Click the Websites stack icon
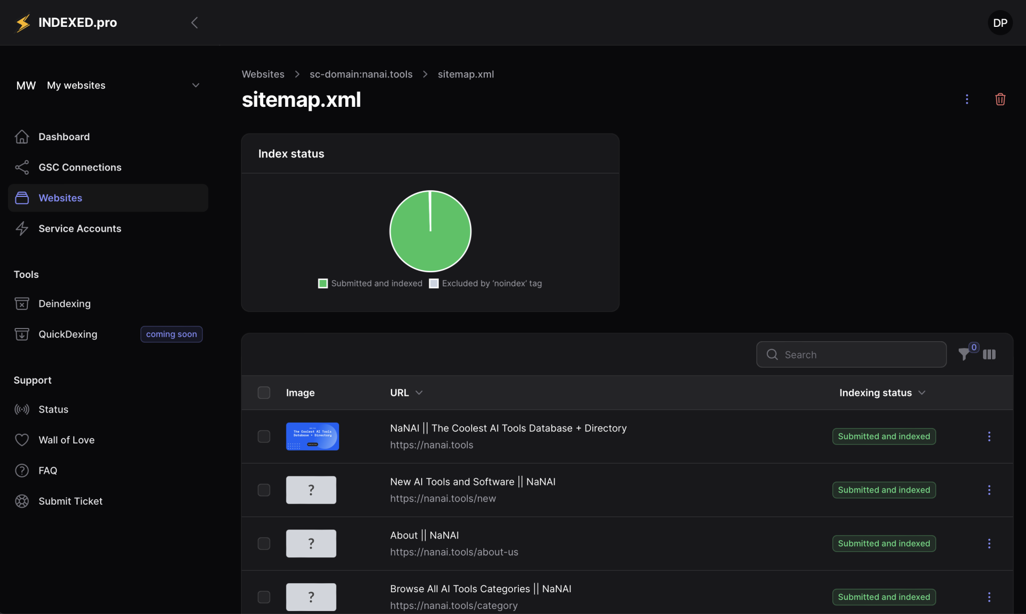The height and width of the screenshot is (614, 1026). pos(22,198)
